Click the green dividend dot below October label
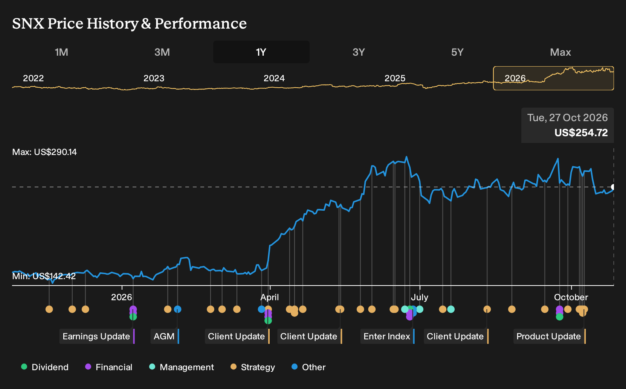 pyautogui.click(x=560, y=317)
